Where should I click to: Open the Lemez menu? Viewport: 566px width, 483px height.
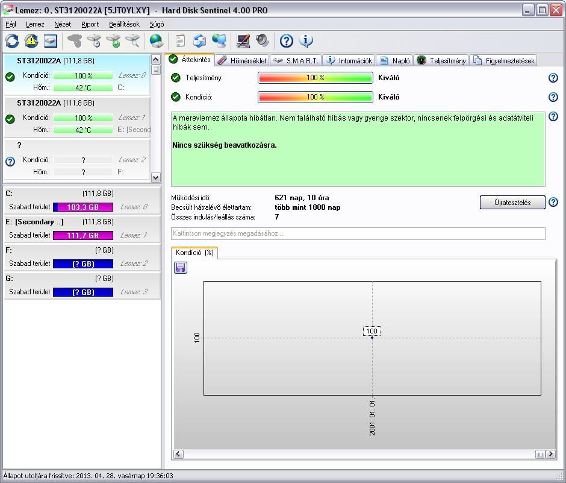click(x=35, y=24)
